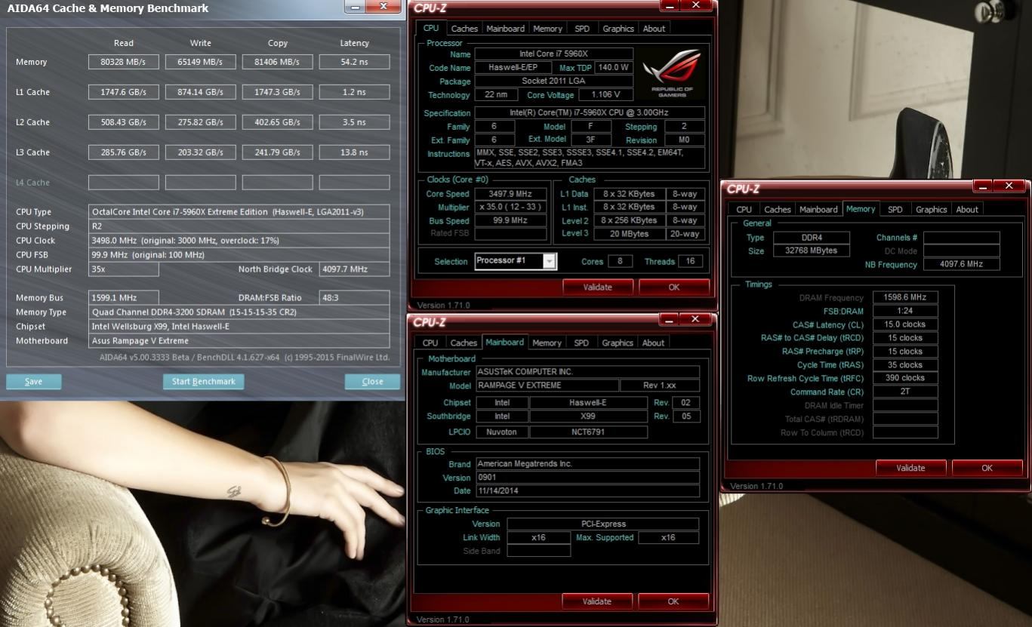Minimize the AIDA64 benchmark window
This screenshot has height=627, width=1032.
[x=355, y=6]
